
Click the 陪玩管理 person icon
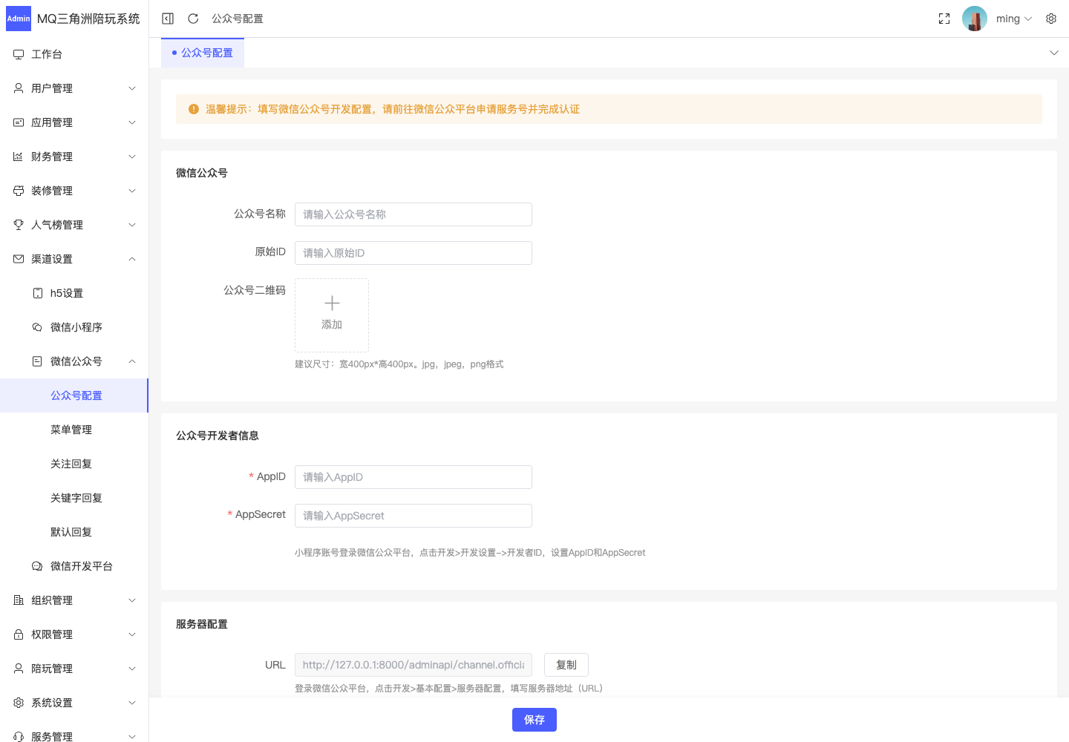(19, 669)
